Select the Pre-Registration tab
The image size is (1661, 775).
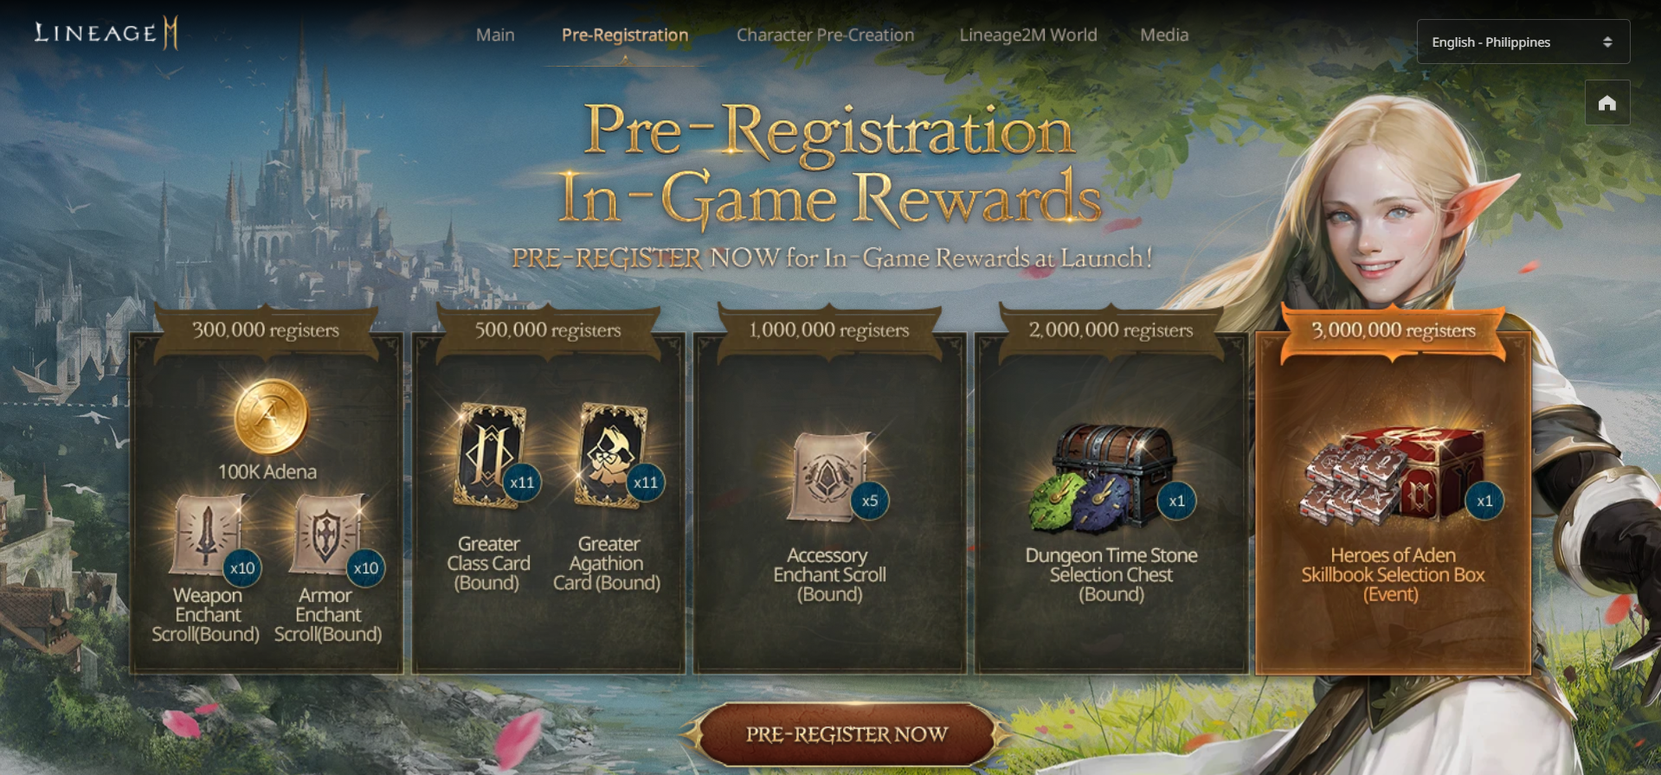625,35
